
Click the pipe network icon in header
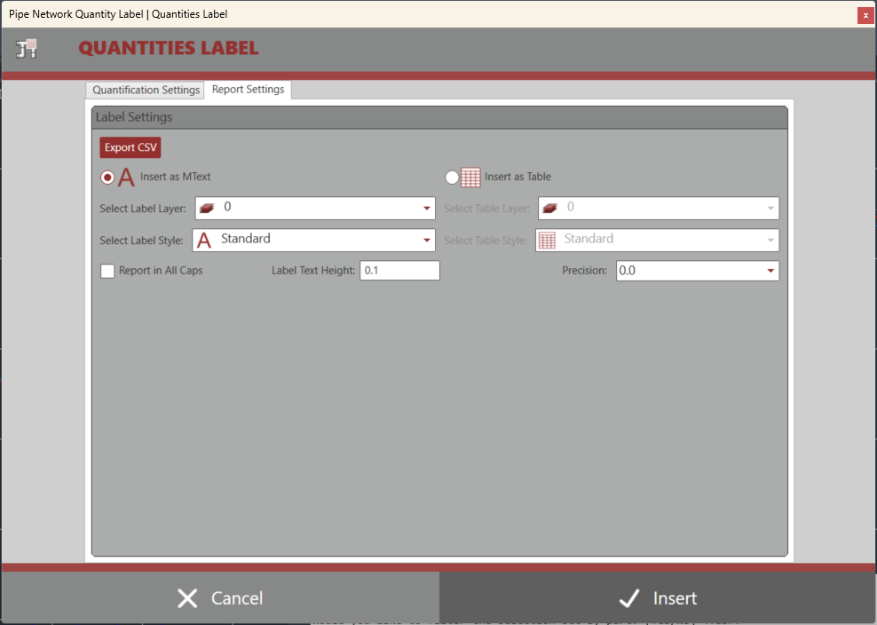click(26, 49)
